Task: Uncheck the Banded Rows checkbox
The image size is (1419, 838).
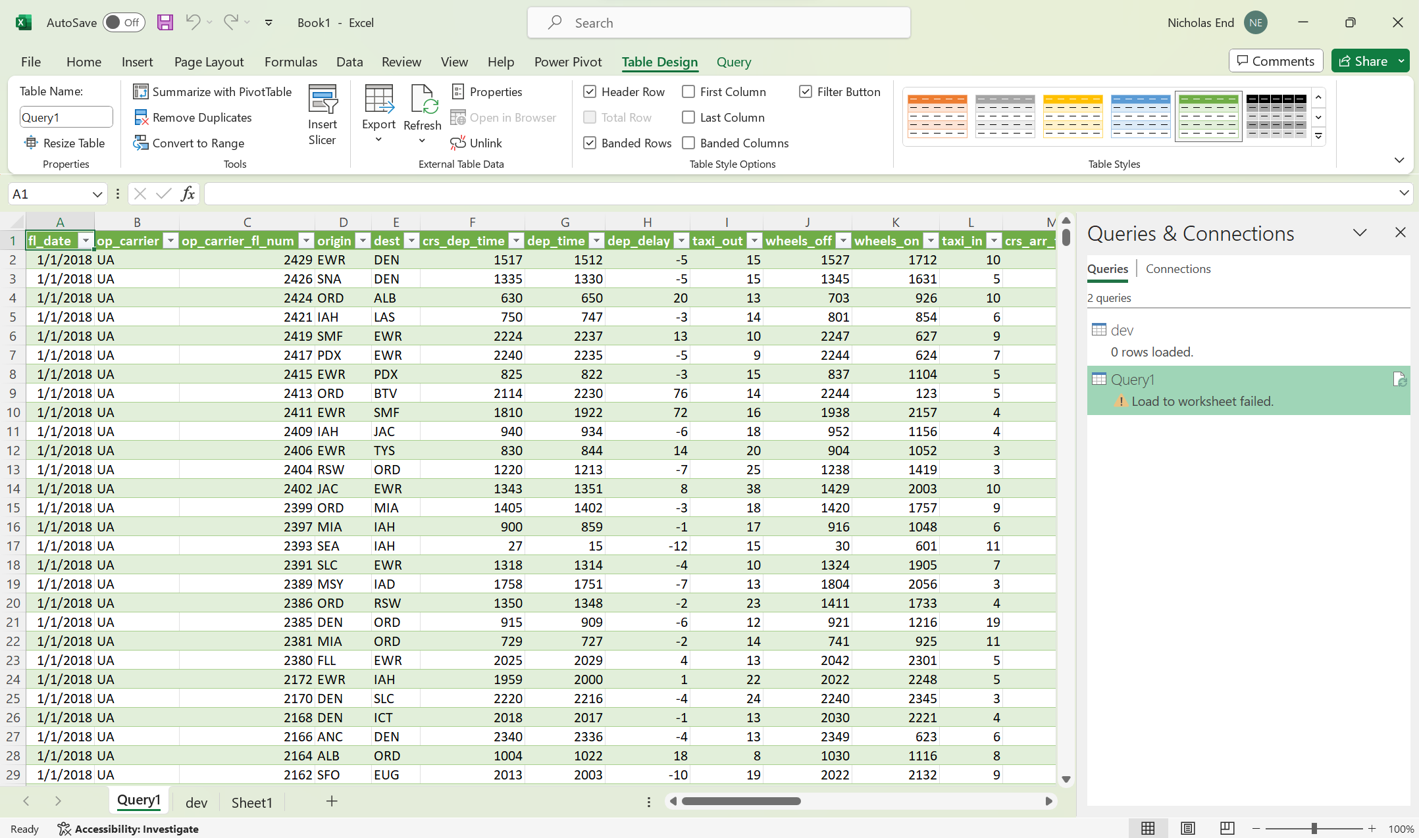Action: [590, 143]
